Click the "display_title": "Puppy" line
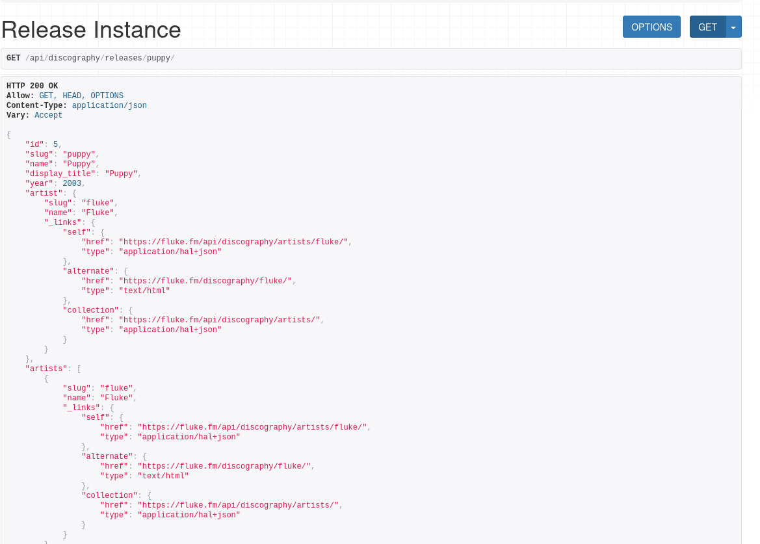Image resolution: width=760 pixels, height=544 pixels. point(83,174)
